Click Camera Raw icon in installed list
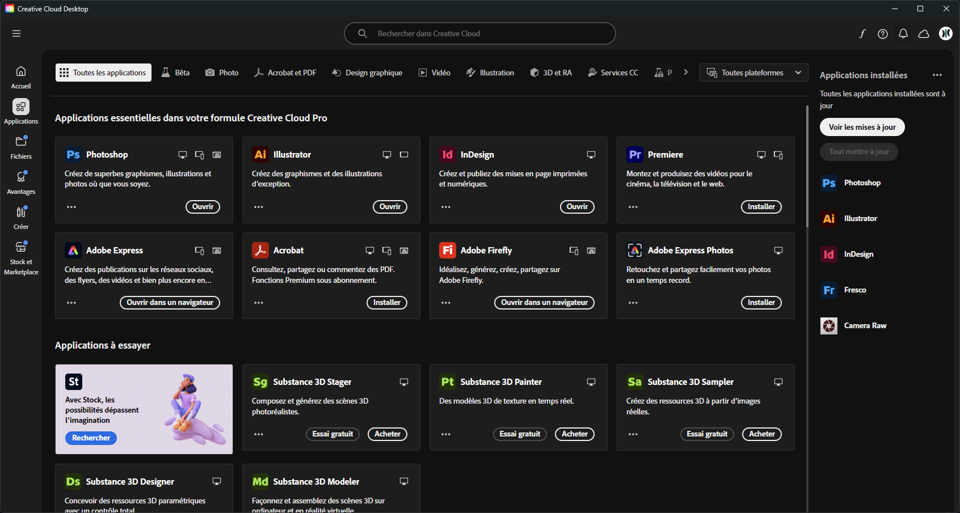Image resolution: width=960 pixels, height=513 pixels. pos(829,326)
